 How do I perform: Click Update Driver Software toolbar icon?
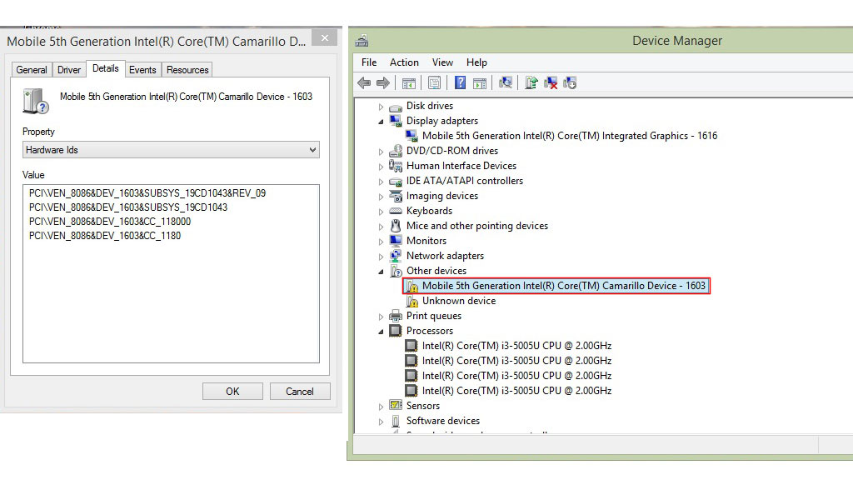(x=531, y=82)
